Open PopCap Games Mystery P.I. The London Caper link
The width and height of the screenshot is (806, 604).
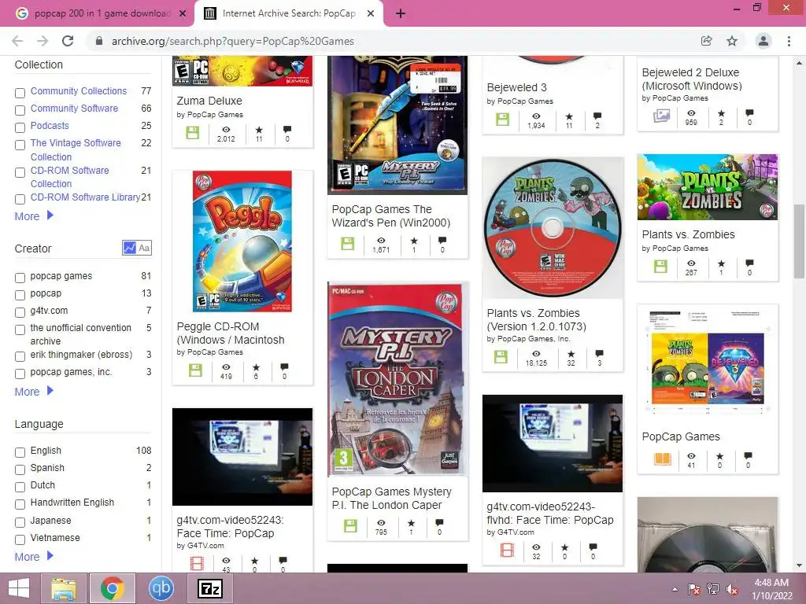(x=392, y=498)
